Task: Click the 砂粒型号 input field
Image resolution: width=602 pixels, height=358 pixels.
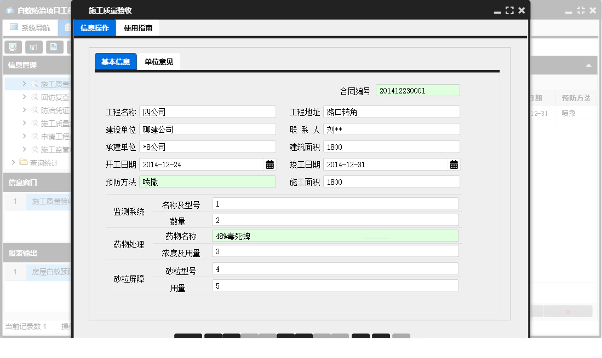Action: (x=335, y=269)
